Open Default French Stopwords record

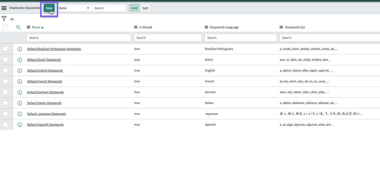pyautogui.click(x=45, y=81)
